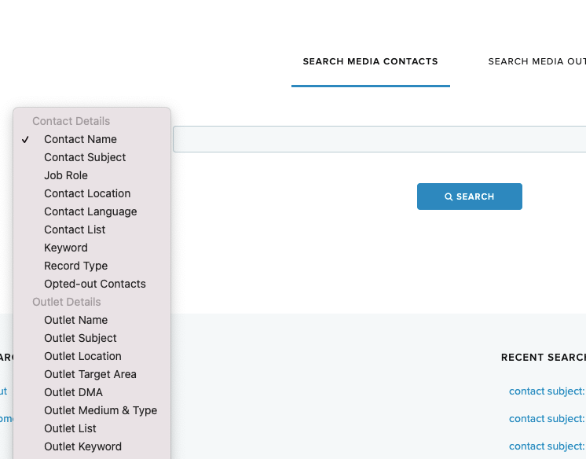
Task: Select Contact Name from the dropdown list
Action: tap(80, 139)
